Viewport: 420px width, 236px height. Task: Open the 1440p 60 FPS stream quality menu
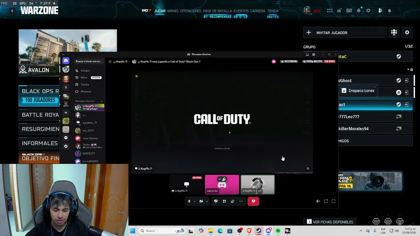point(312,61)
